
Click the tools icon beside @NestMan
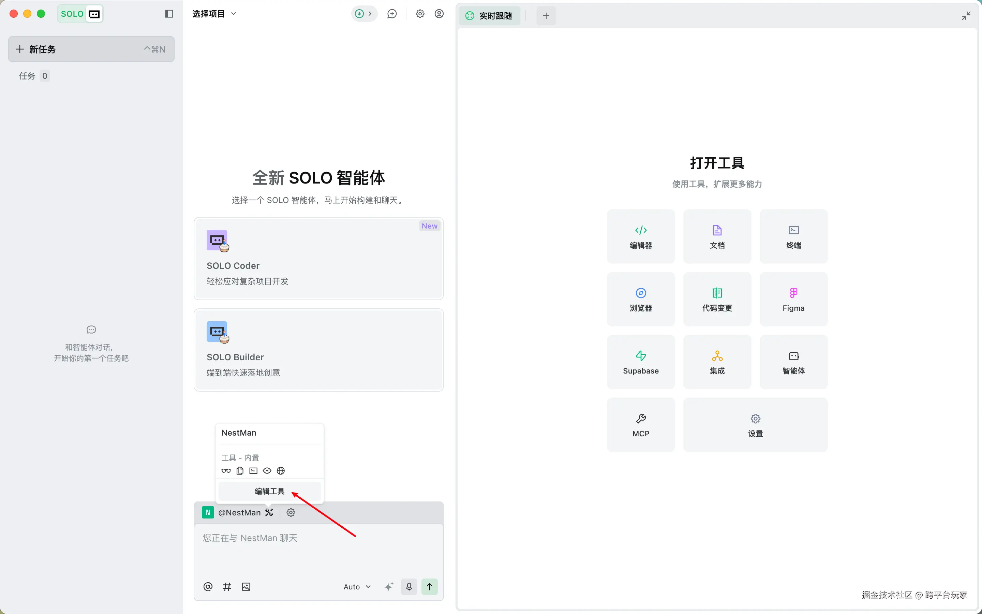(269, 512)
